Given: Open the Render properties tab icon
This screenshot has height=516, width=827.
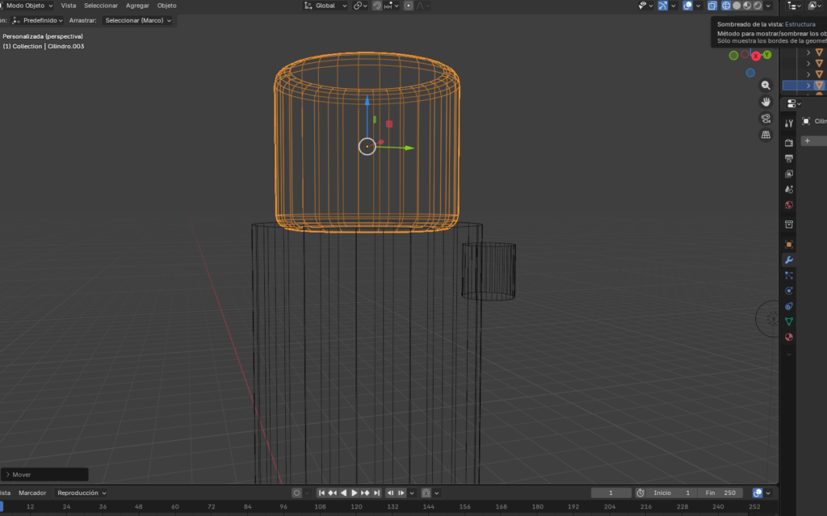Looking at the screenshot, I should [x=789, y=143].
